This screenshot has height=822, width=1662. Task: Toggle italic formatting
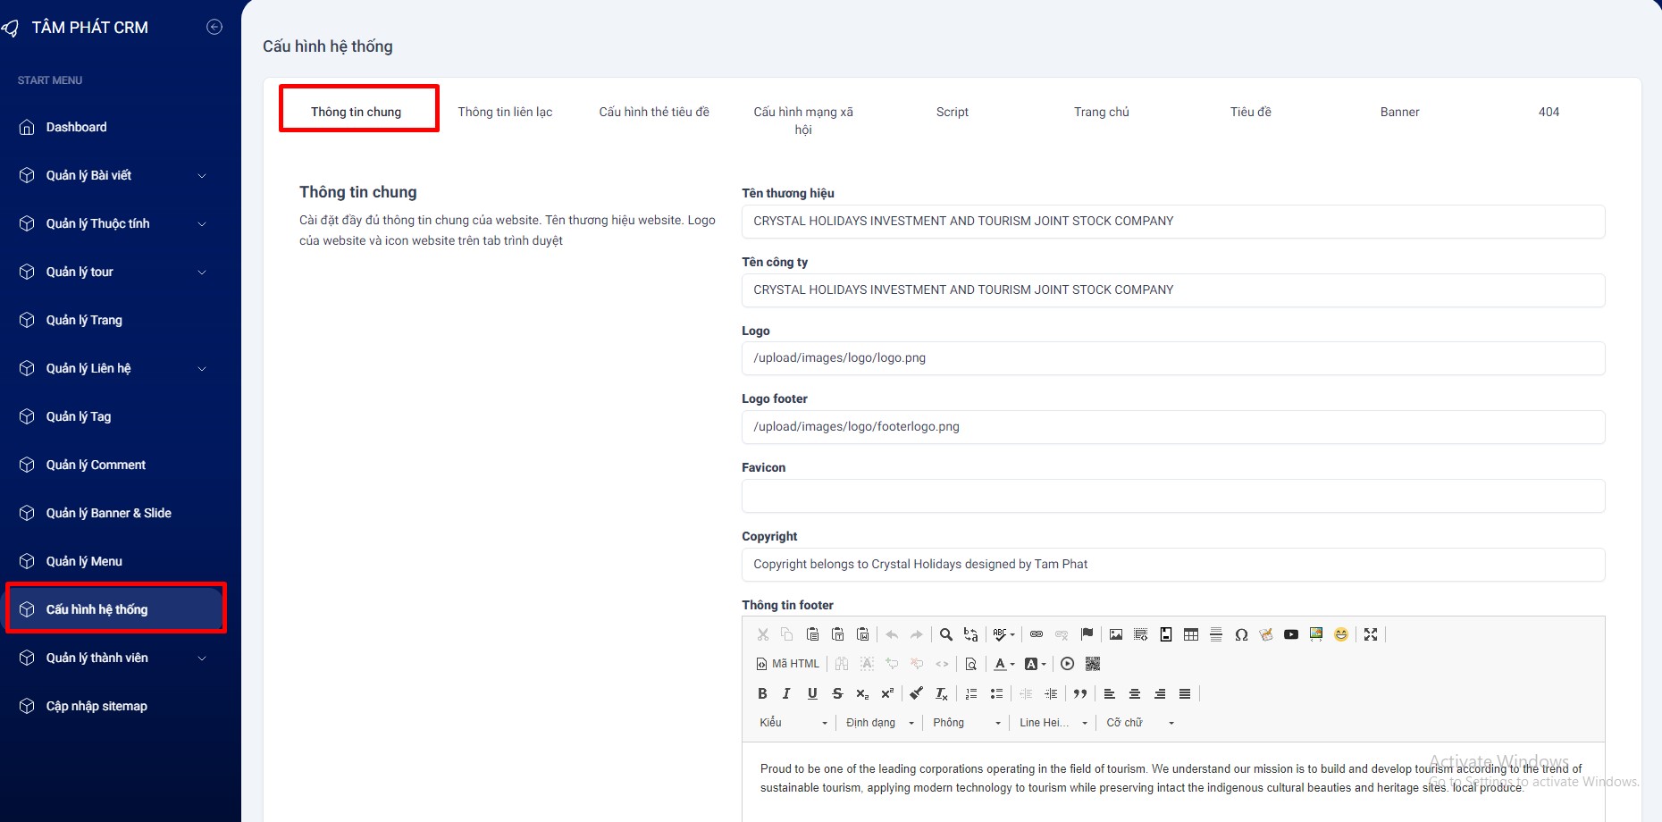tap(786, 693)
